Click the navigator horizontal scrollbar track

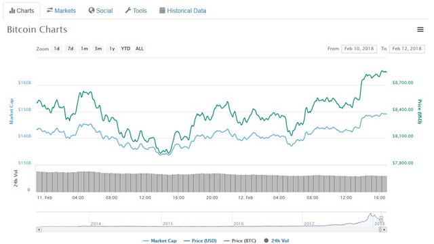[x=212, y=229]
